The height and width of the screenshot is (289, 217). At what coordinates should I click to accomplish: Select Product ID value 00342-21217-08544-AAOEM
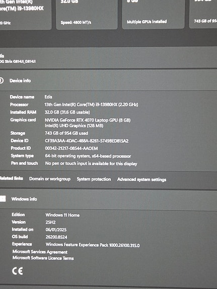tap(71, 148)
